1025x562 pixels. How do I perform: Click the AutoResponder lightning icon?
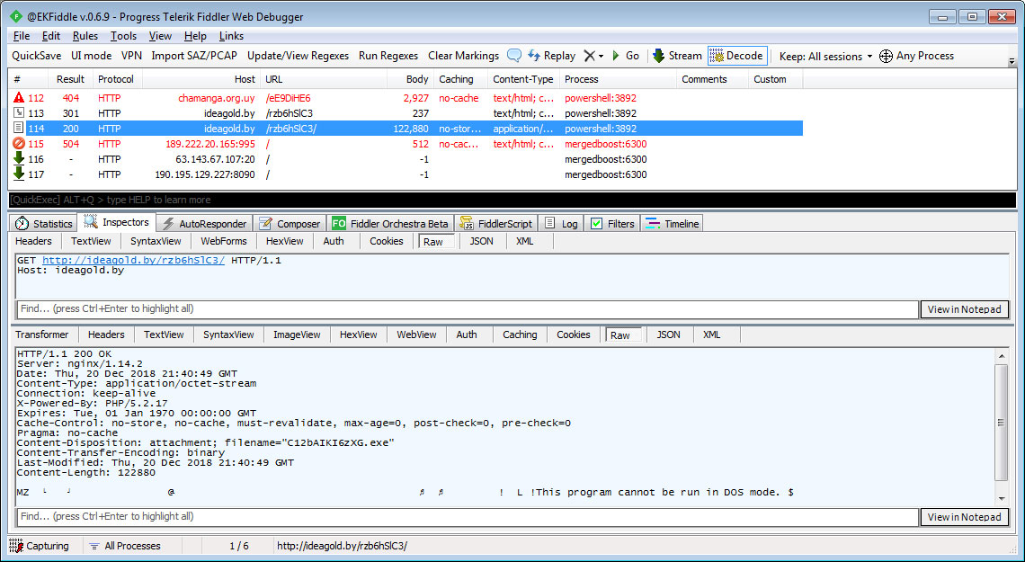point(168,224)
